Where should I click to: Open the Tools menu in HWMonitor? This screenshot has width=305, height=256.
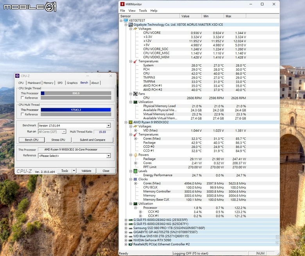click(x=143, y=11)
